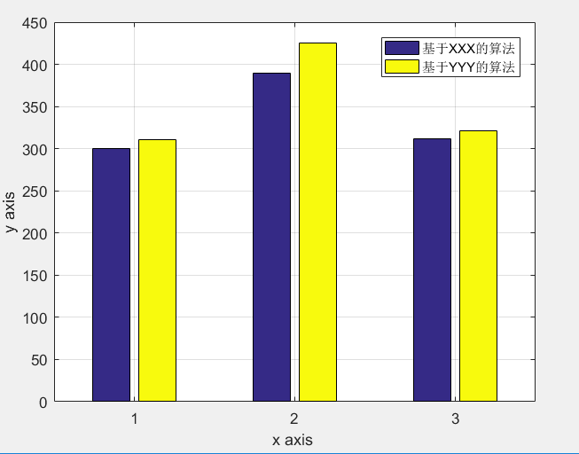Click y-axis tick label 50

(39, 360)
